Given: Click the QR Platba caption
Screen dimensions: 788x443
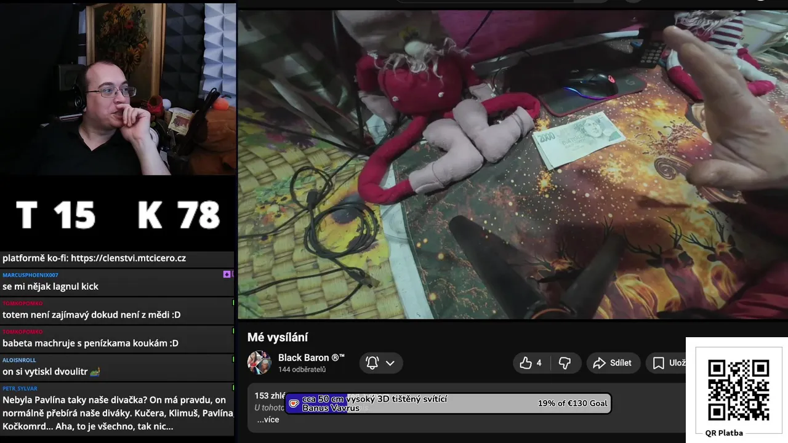Looking at the screenshot, I should click(724, 433).
